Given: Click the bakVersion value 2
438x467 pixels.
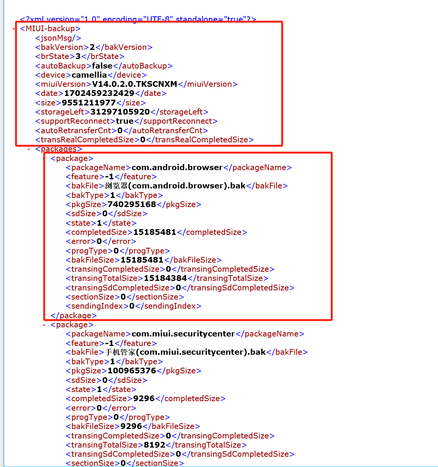Looking at the screenshot, I should (x=92, y=47).
